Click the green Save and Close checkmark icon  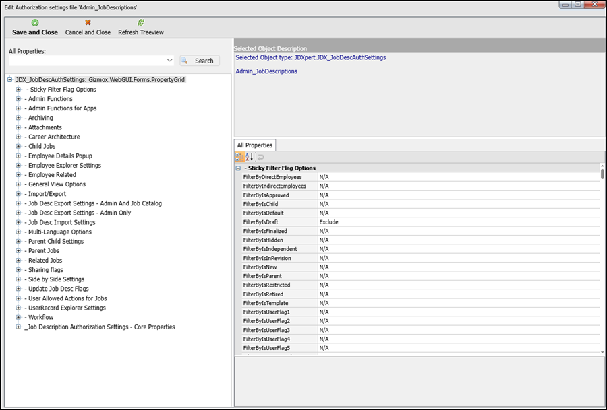point(35,23)
